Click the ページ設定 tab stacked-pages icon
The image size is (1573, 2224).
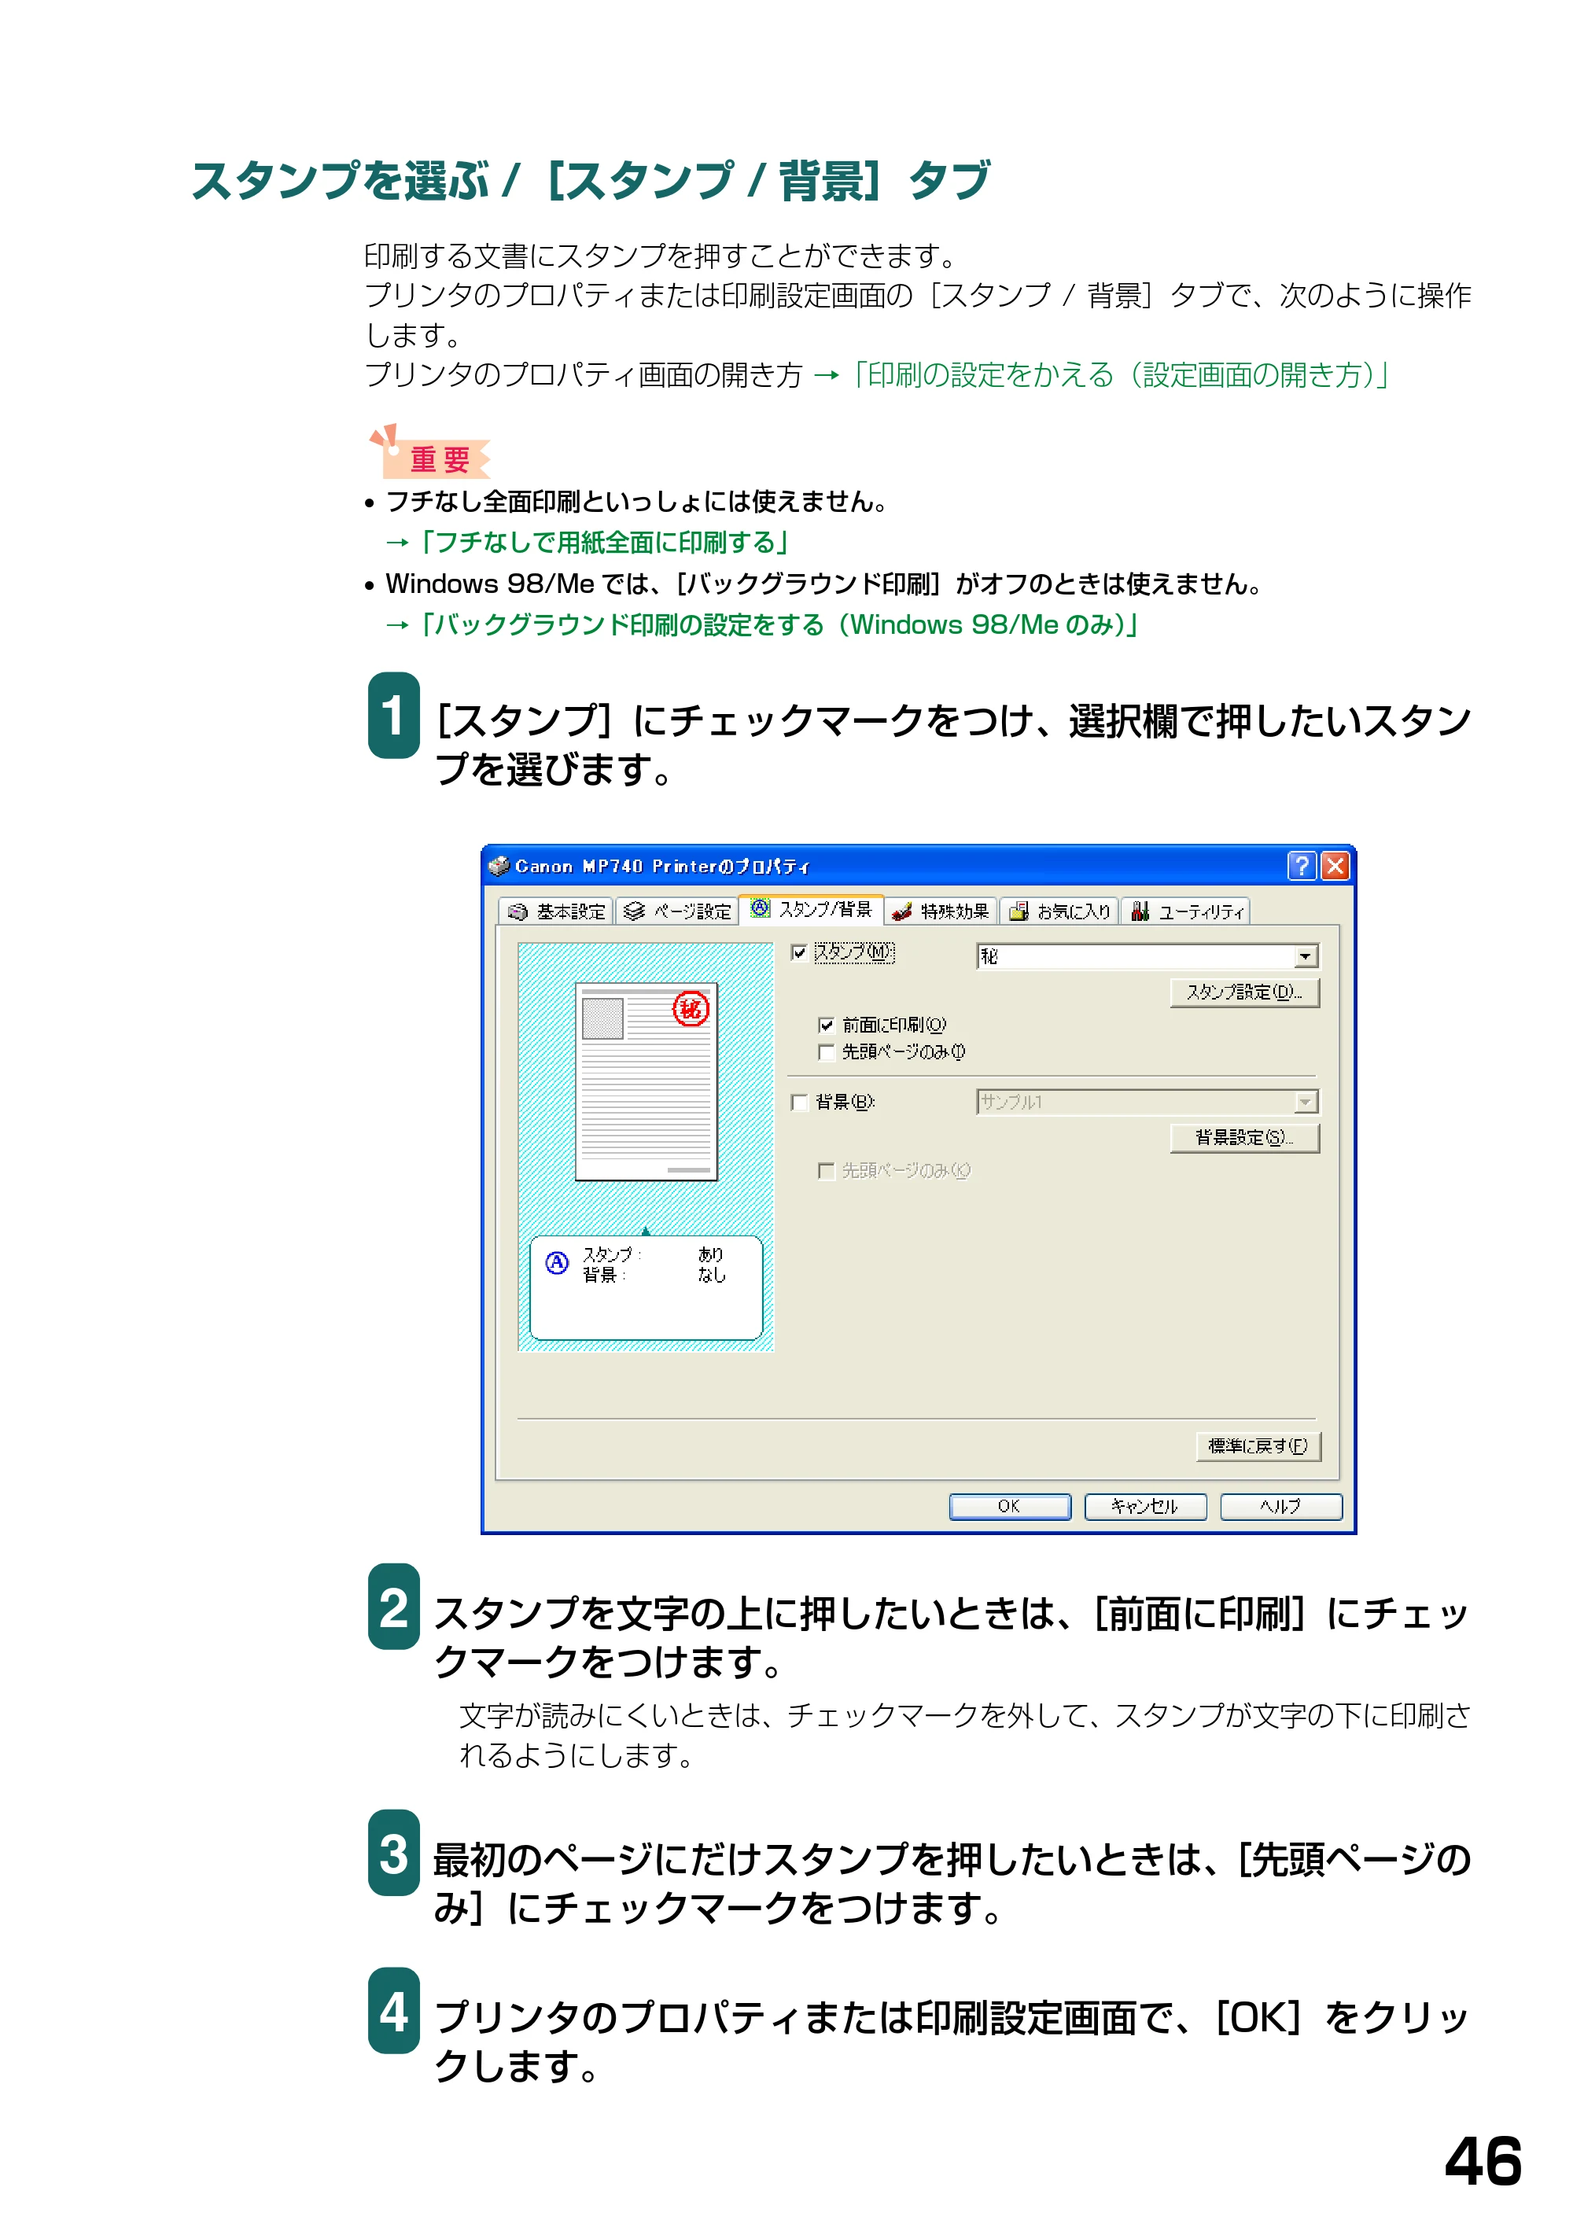point(633,911)
